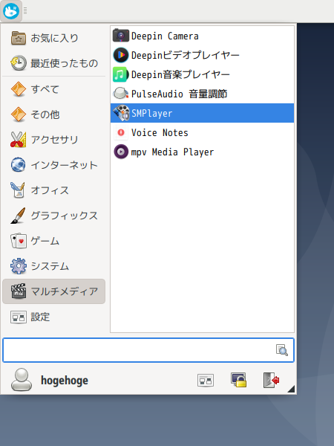
Task: Click the アクセサリ scissors icon
Action: point(19,140)
